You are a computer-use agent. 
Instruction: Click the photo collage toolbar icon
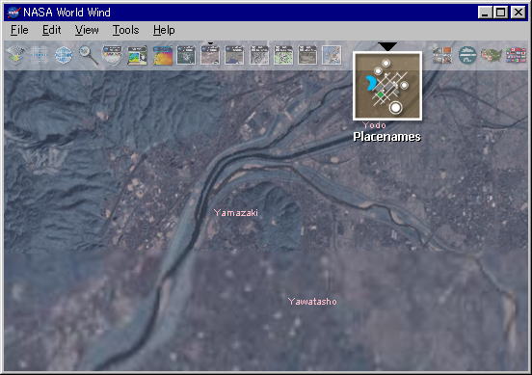[442, 55]
